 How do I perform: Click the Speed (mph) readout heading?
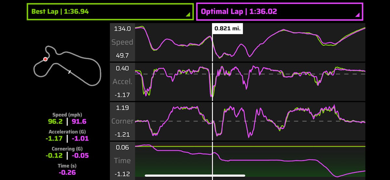coord(67,115)
